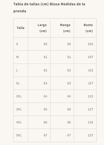Click bust value 122 in 2XL row
Image resolution: width=104 pixels, height=145 pixels.
point(90,96)
